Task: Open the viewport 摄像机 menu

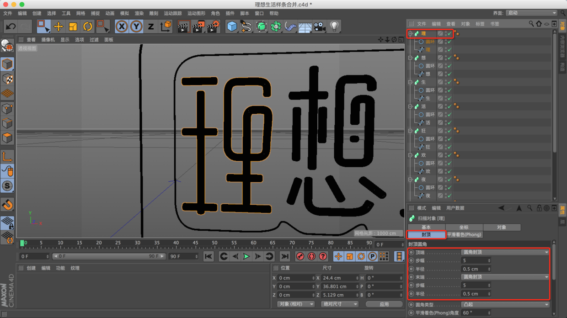Action: 48,40
